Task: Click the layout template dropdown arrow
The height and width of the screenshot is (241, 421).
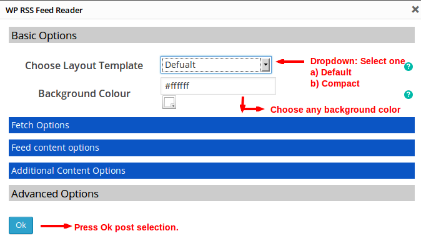Action: pos(265,65)
